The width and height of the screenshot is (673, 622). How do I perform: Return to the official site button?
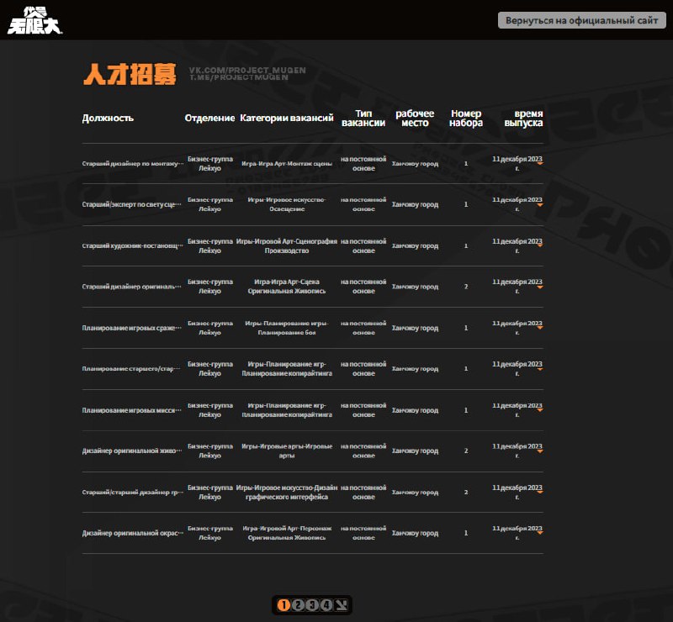tap(581, 20)
